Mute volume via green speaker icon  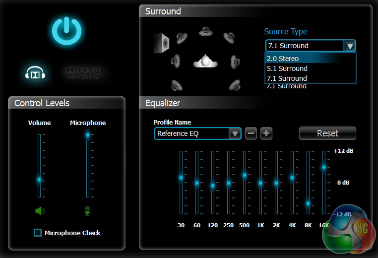pyautogui.click(x=40, y=211)
